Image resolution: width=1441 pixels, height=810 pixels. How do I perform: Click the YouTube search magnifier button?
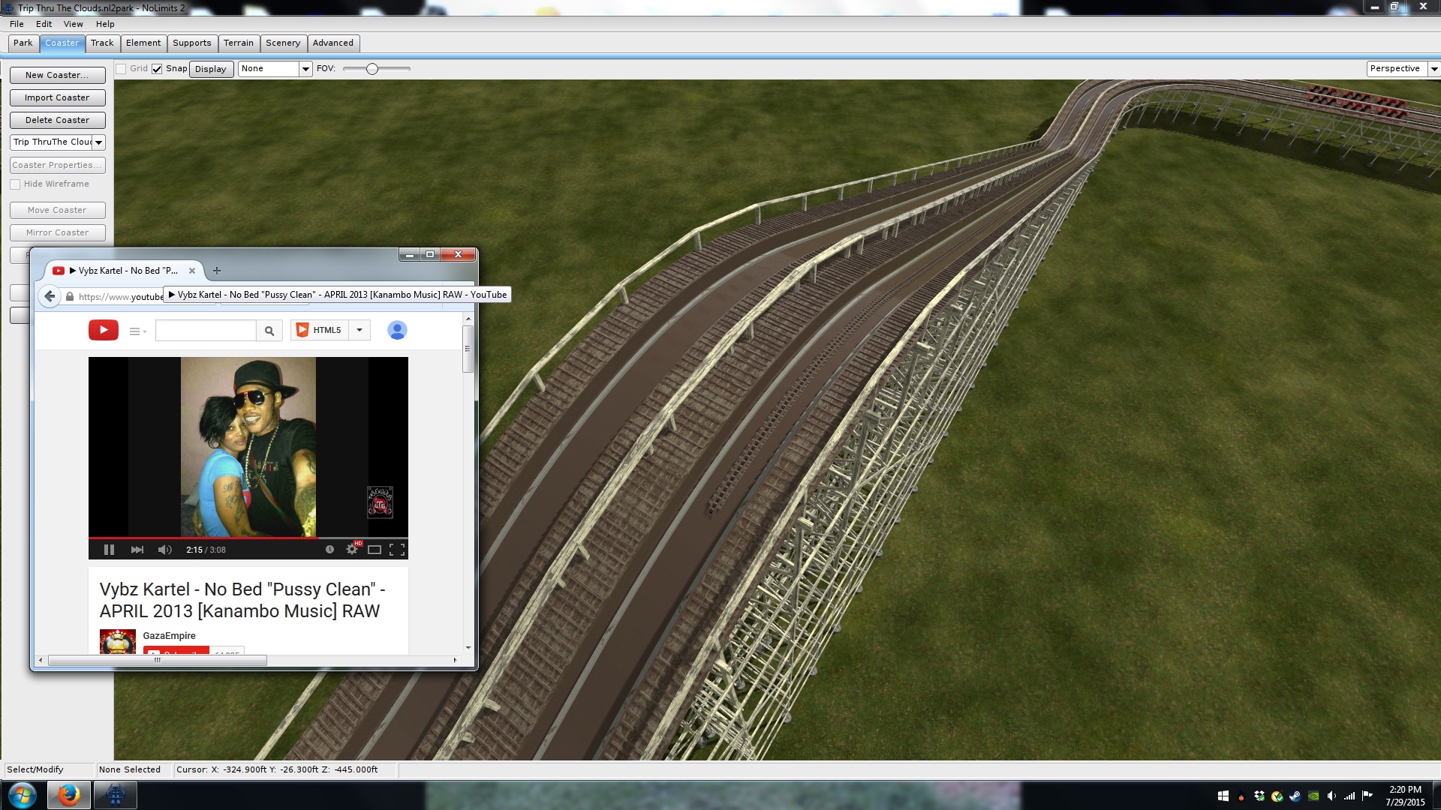(x=269, y=331)
